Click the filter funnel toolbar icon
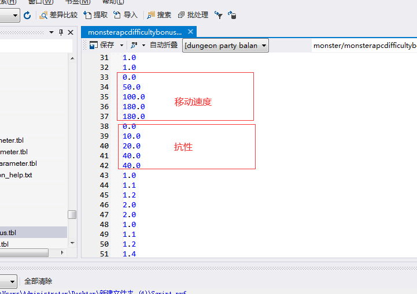 click(219, 15)
